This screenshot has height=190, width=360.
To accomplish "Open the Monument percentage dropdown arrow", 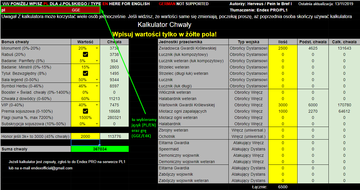I will 97,48.
